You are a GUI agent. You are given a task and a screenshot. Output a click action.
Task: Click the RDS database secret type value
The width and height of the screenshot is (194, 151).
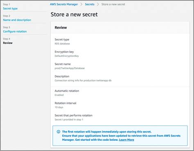(62, 44)
